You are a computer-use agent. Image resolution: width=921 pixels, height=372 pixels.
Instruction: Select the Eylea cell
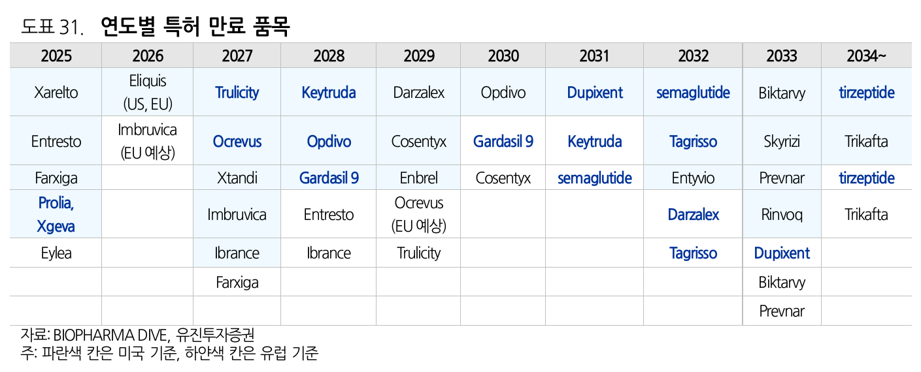(56, 253)
